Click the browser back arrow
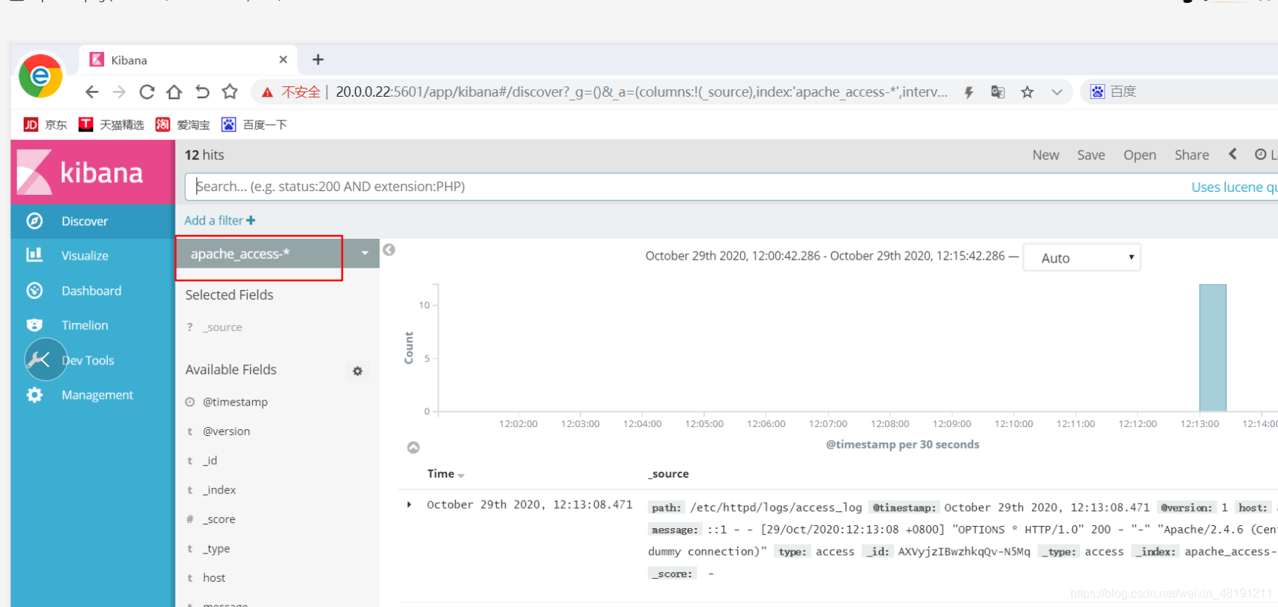 pyautogui.click(x=91, y=91)
